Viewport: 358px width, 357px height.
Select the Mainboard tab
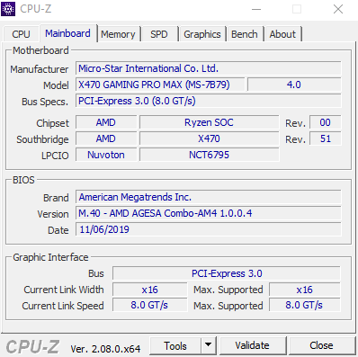[67, 33]
